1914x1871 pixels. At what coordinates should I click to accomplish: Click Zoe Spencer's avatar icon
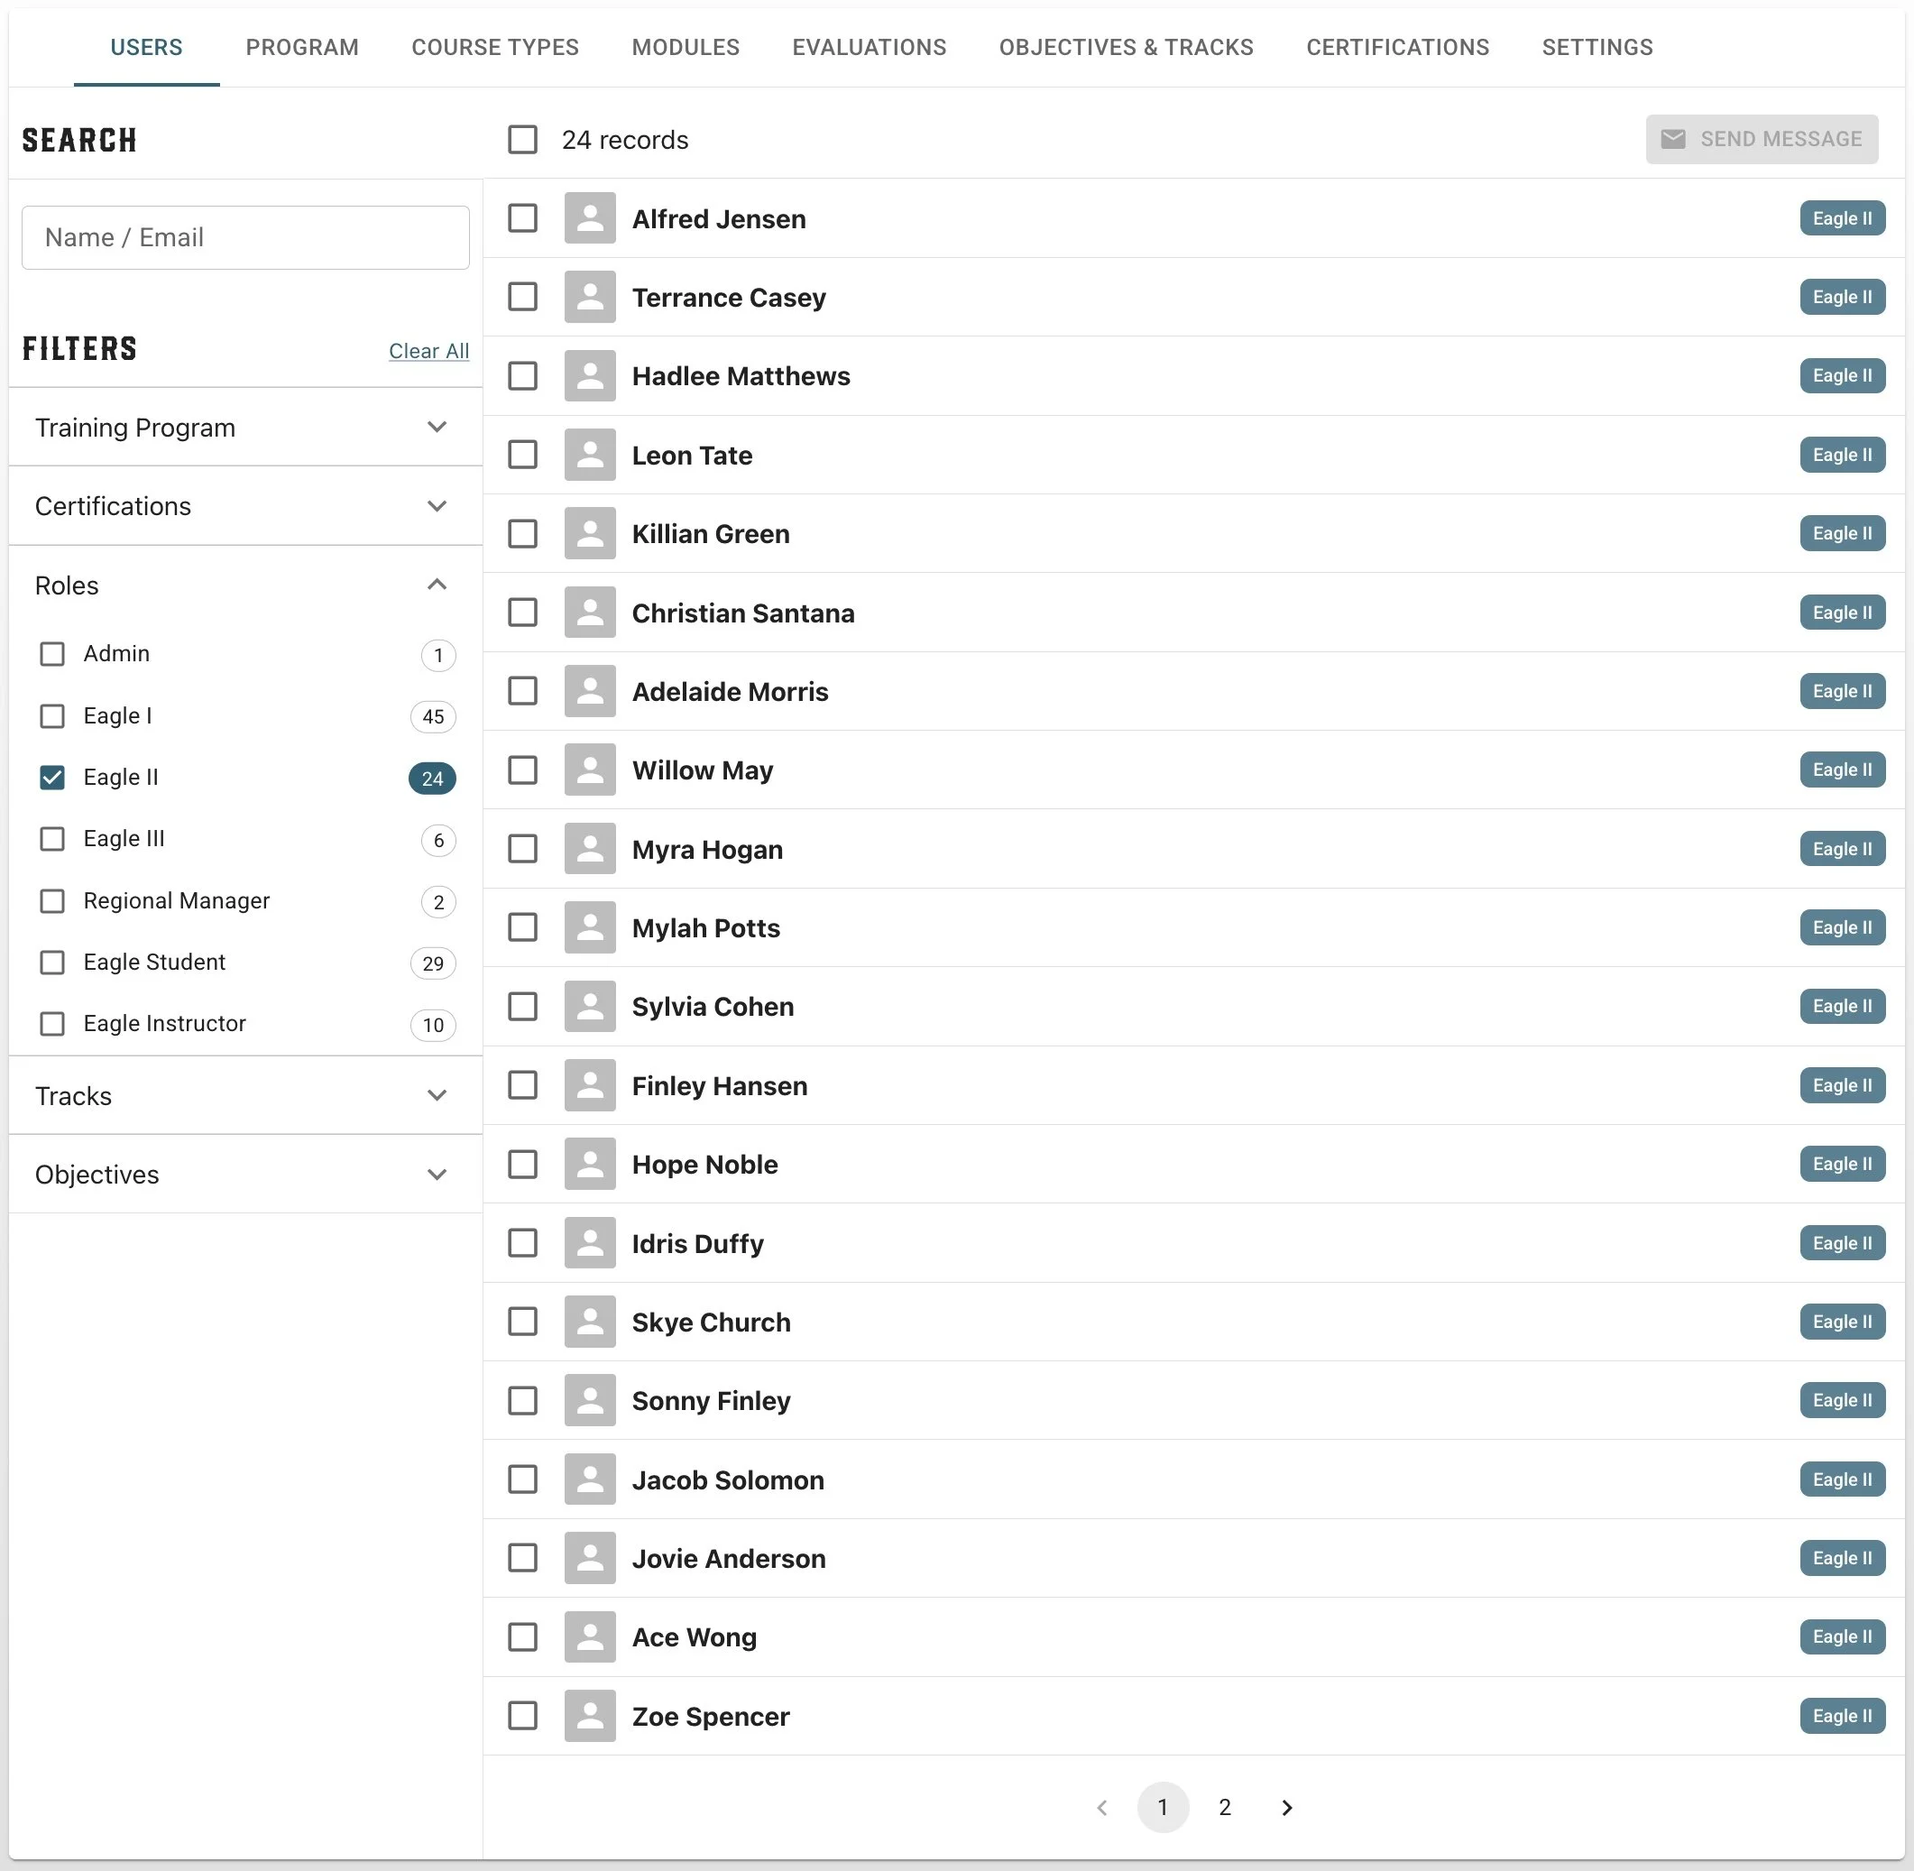[590, 1716]
